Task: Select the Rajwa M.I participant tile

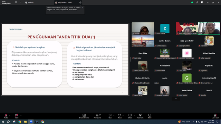Action: point(209,65)
